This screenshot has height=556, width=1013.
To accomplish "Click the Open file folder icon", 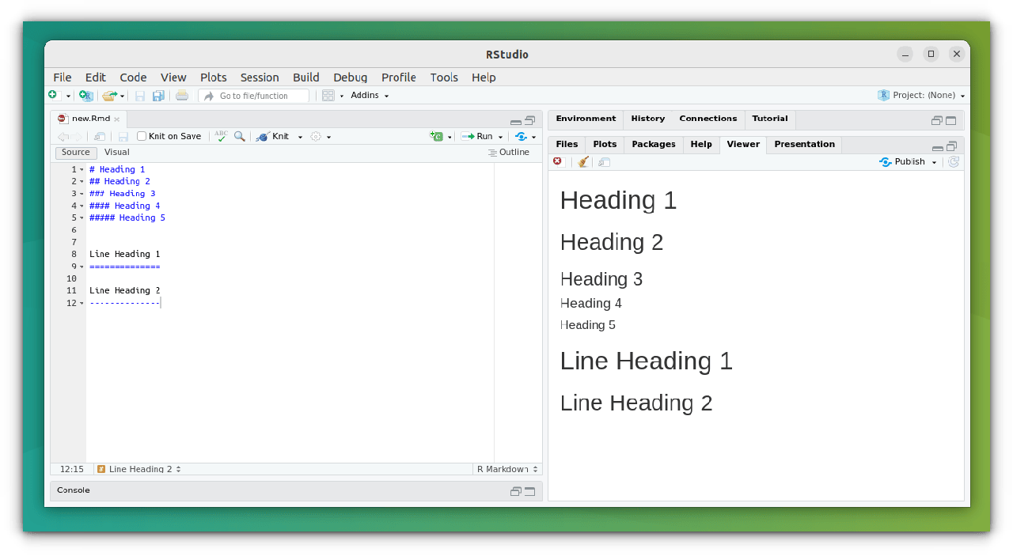I will point(110,96).
